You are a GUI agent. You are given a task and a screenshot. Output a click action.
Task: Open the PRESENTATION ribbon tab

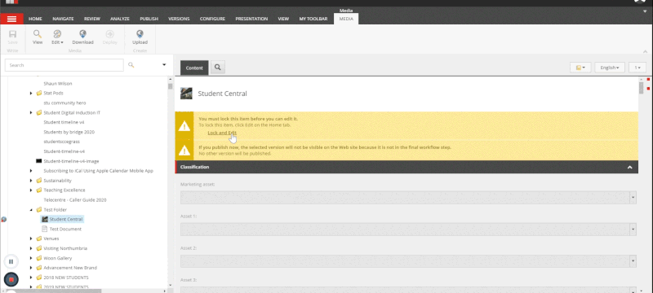pos(251,19)
